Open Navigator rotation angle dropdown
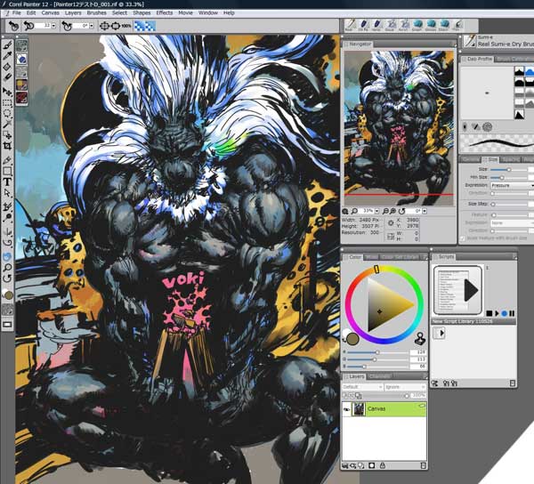Viewport: 534px width, 484px height. (425, 212)
